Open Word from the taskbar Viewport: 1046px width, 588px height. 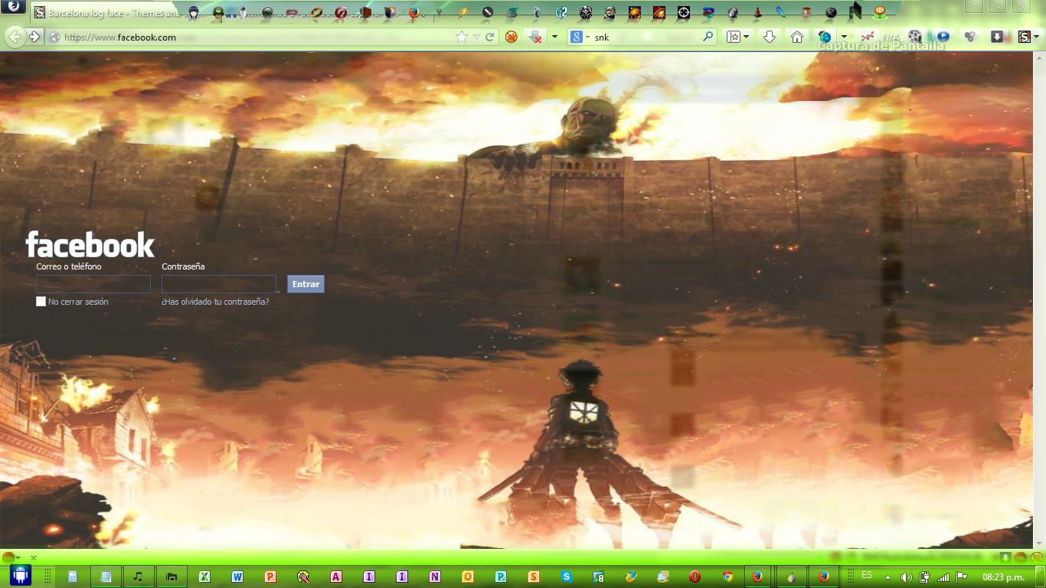(x=237, y=577)
